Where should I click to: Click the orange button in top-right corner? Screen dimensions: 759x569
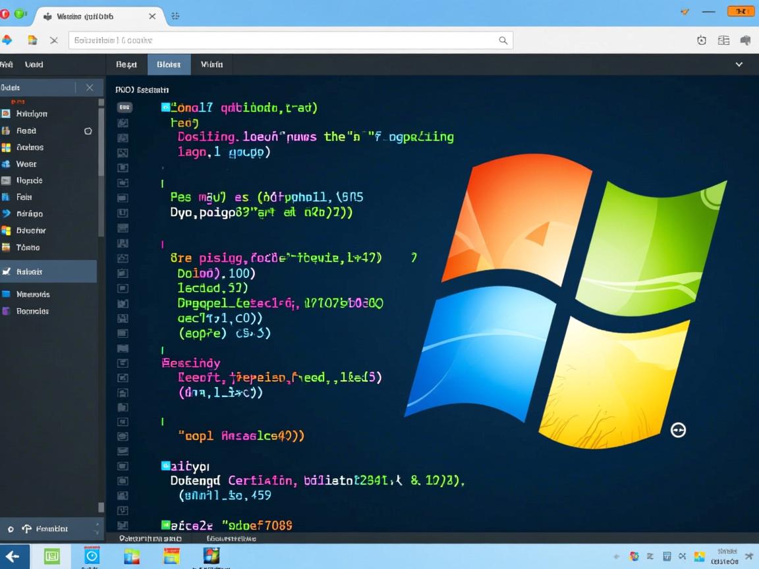click(741, 11)
